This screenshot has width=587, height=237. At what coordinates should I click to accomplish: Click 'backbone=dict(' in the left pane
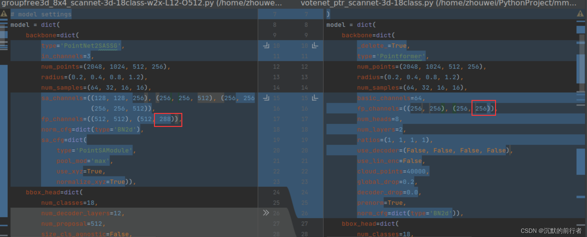coord(52,35)
